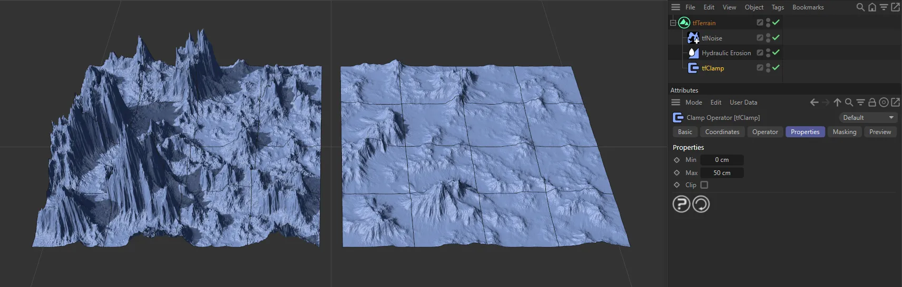Open the Attributes hamburger menu
This screenshot has width=902, height=287.
pos(675,102)
